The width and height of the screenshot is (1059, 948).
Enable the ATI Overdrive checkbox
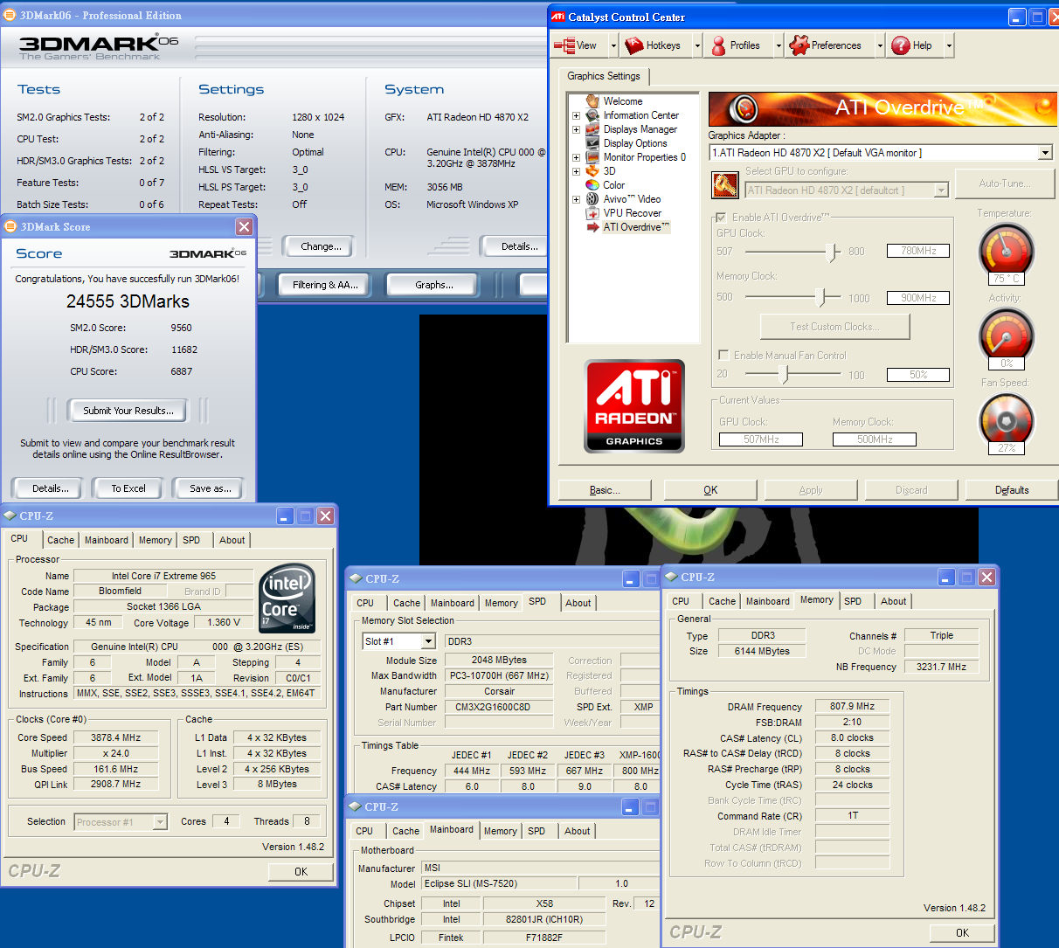tap(721, 218)
